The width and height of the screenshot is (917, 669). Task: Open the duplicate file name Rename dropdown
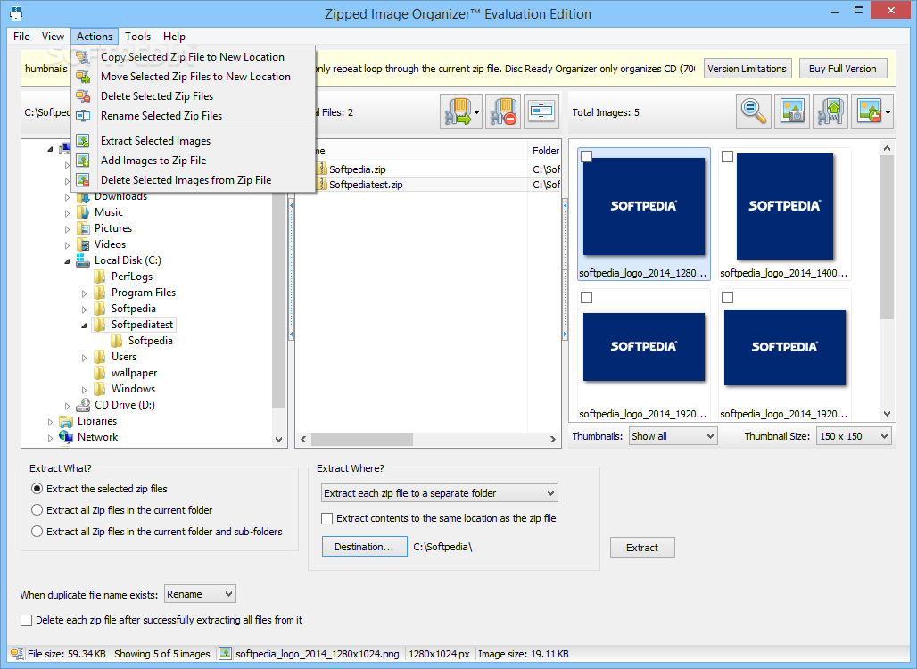pos(200,594)
